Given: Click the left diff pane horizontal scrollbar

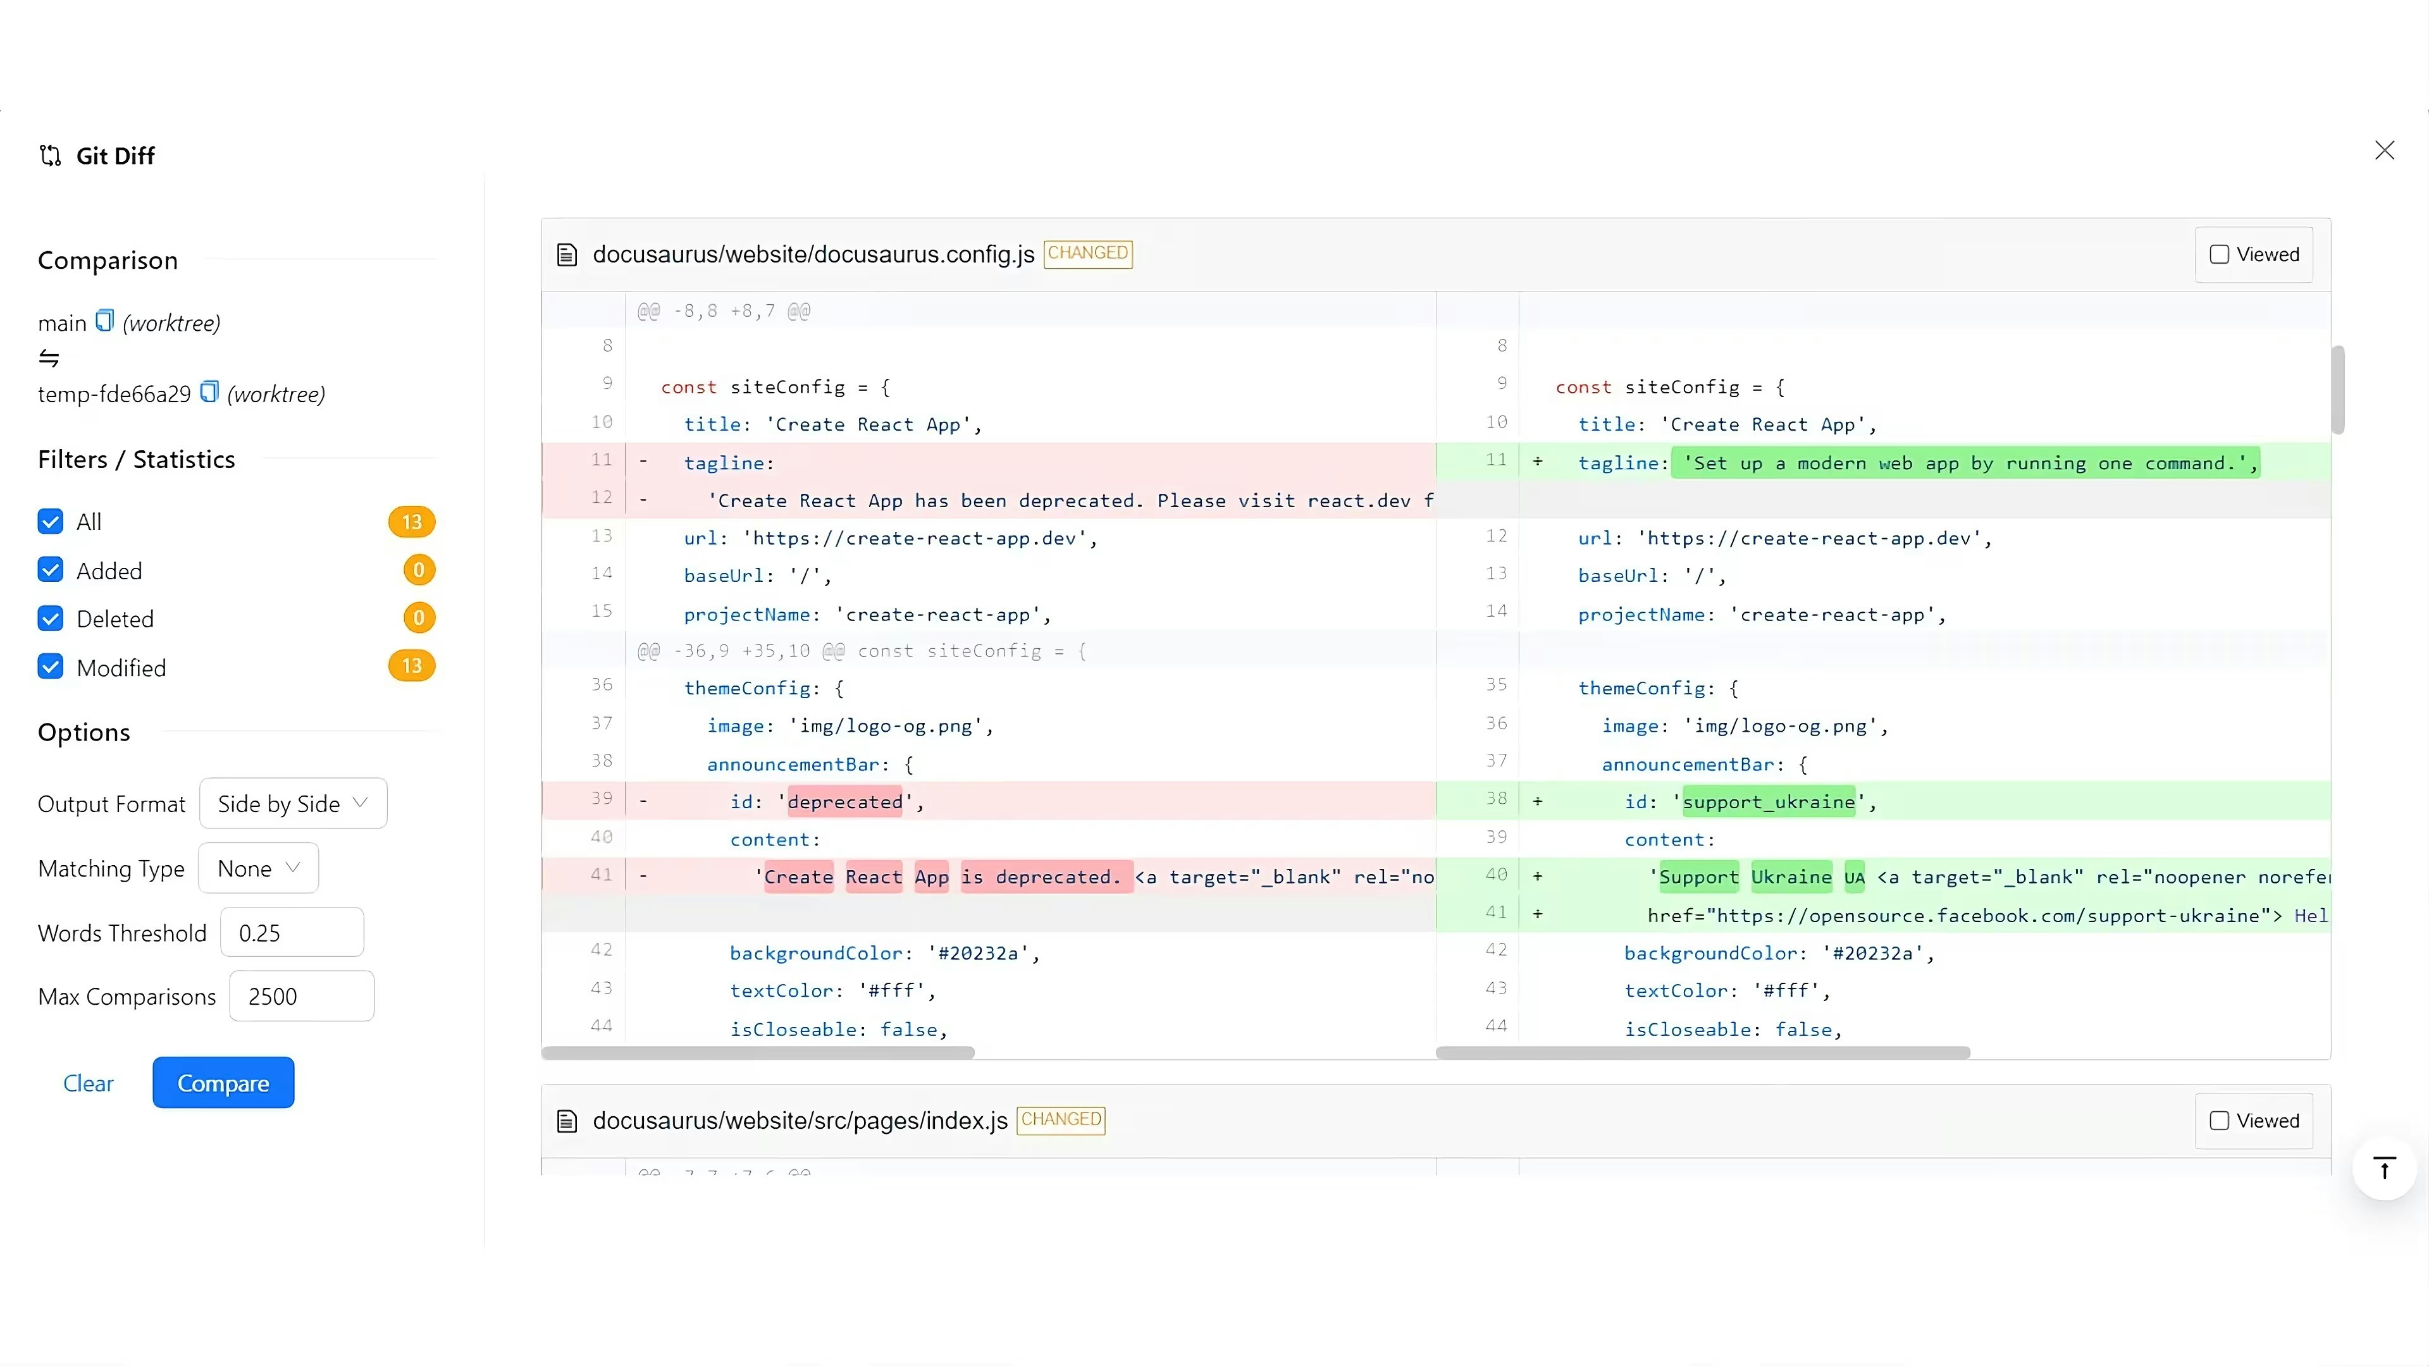Looking at the screenshot, I should tap(758, 1053).
